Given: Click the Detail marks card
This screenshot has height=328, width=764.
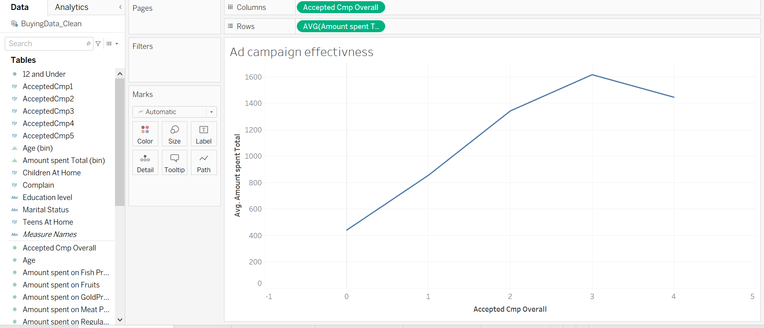Looking at the screenshot, I should [145, 163].
